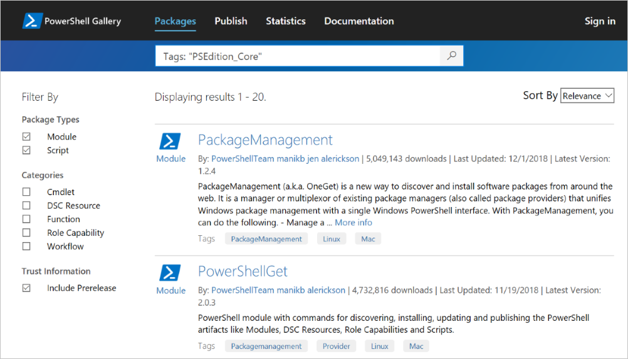This screenshot has width=628, height=359.
Task: Open alerickson author link under PackageManagement
Action: [340, 159]
